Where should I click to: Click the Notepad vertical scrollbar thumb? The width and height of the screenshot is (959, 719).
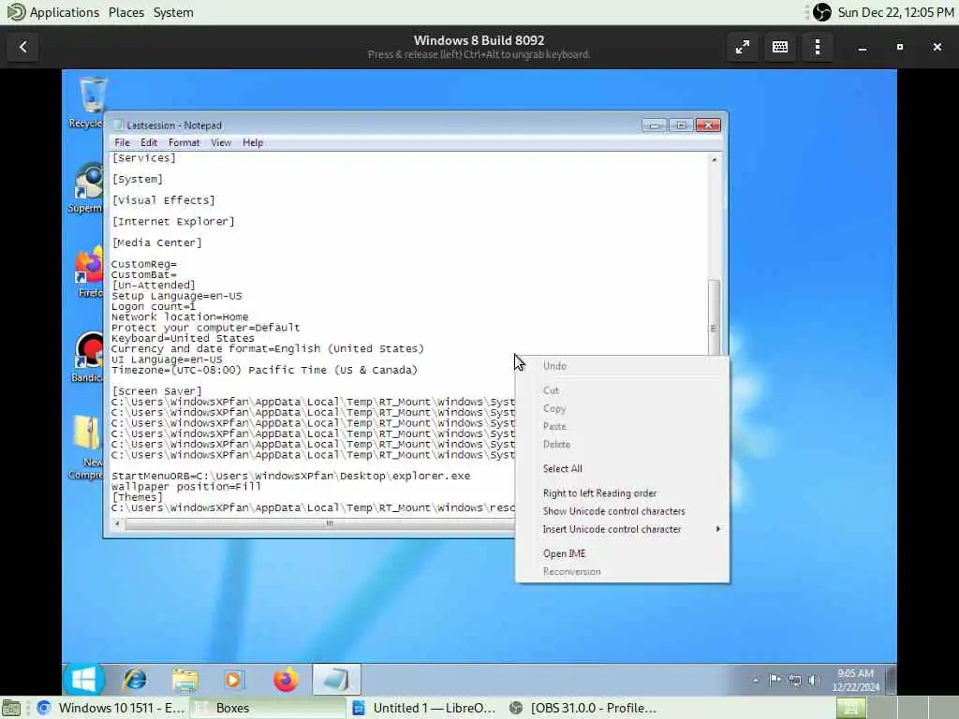point(714,316)
